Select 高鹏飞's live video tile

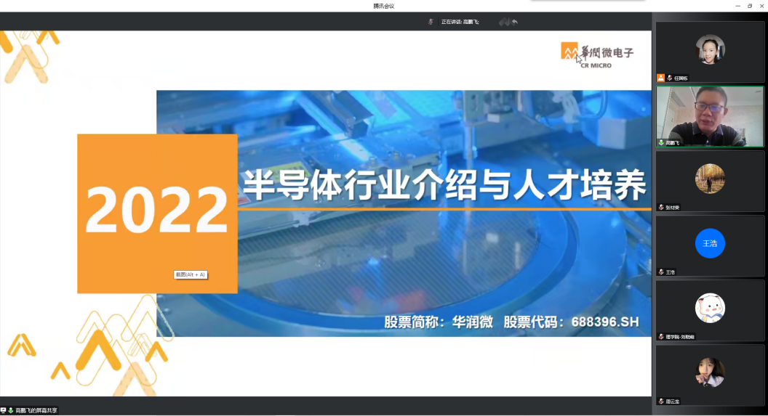click(x=710, y=116)
